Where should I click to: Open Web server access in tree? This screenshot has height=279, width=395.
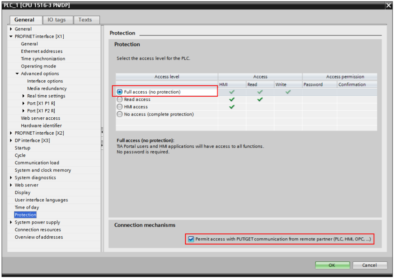tap(41, 118)
